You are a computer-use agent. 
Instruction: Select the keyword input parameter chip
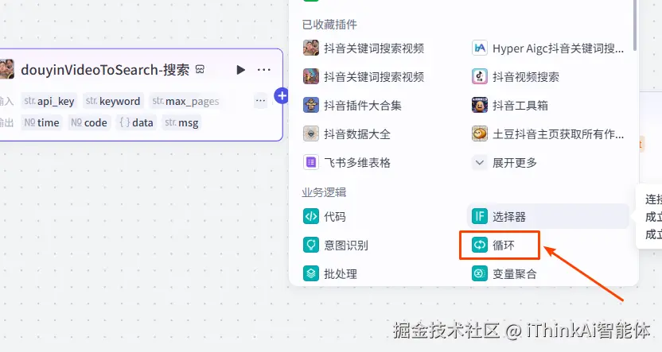point(113,101)
